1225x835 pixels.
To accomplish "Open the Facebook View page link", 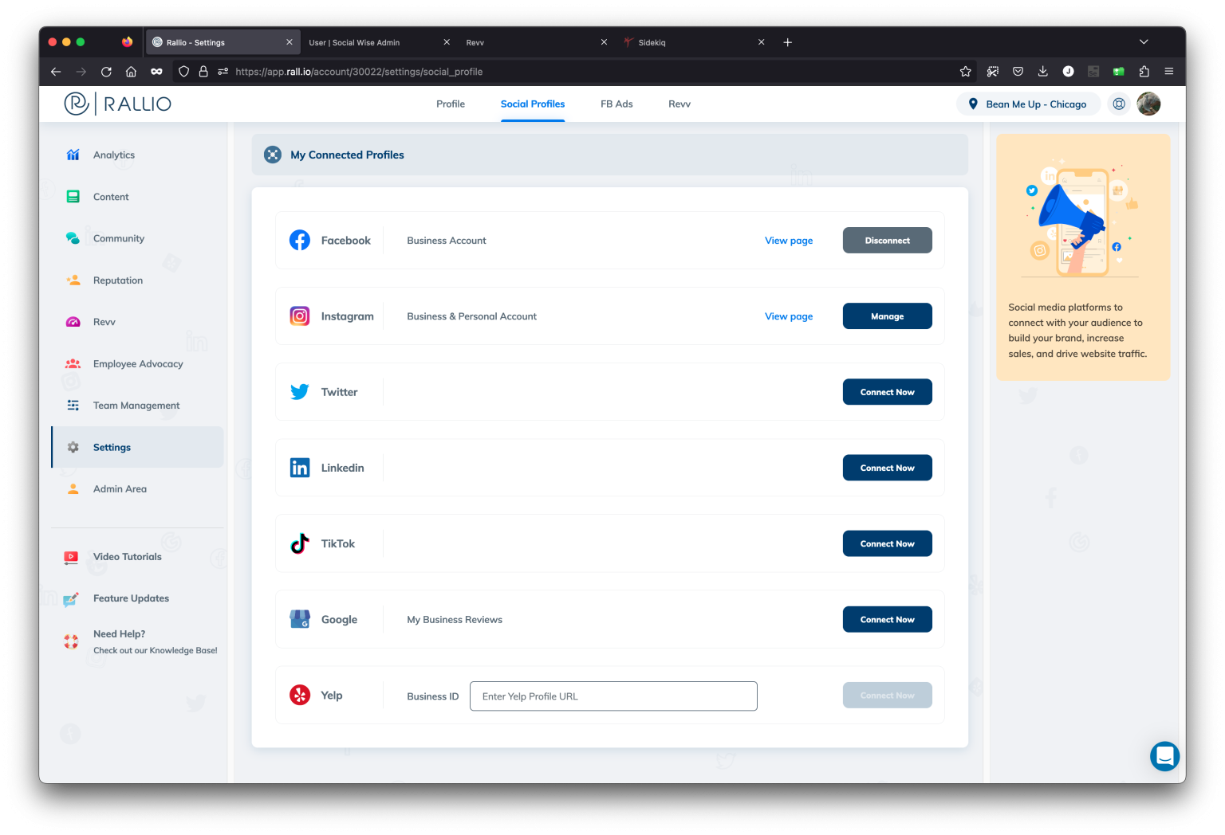I will (788, 241).
